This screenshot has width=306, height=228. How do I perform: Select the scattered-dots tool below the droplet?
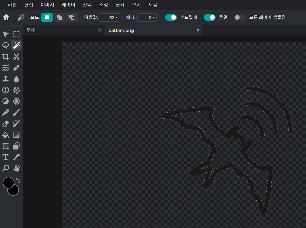pos(16,90)
